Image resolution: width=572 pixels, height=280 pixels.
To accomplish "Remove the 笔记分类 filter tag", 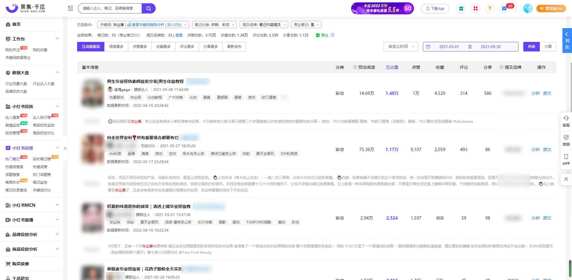I will [x=233, y=25].
